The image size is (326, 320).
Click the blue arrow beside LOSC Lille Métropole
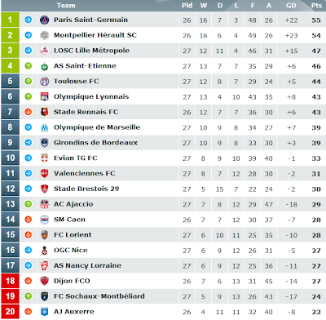[x=29, y=51]
